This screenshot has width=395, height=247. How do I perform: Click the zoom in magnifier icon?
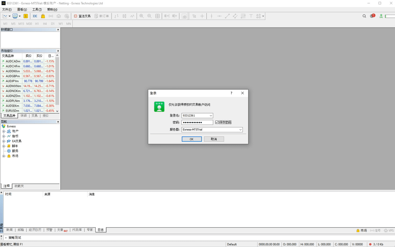coord(142,16)
